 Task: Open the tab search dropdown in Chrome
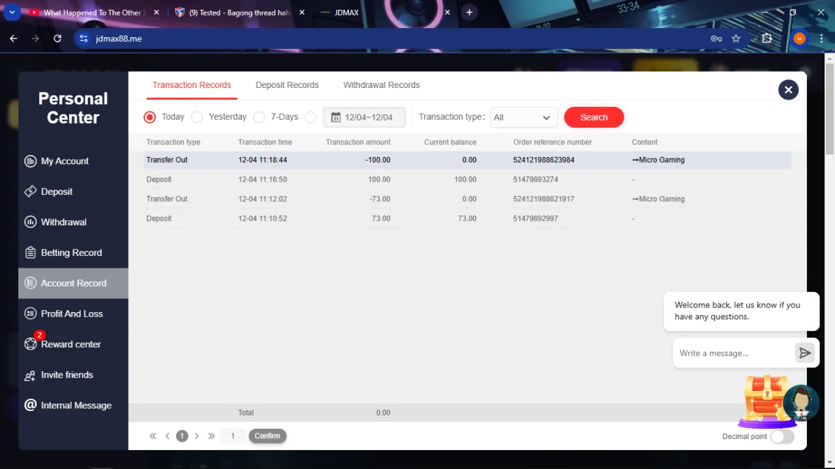12,12
